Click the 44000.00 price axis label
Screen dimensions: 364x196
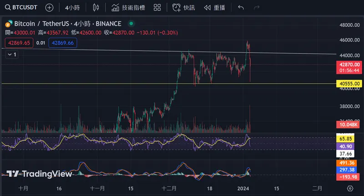[x=349, y=55]
